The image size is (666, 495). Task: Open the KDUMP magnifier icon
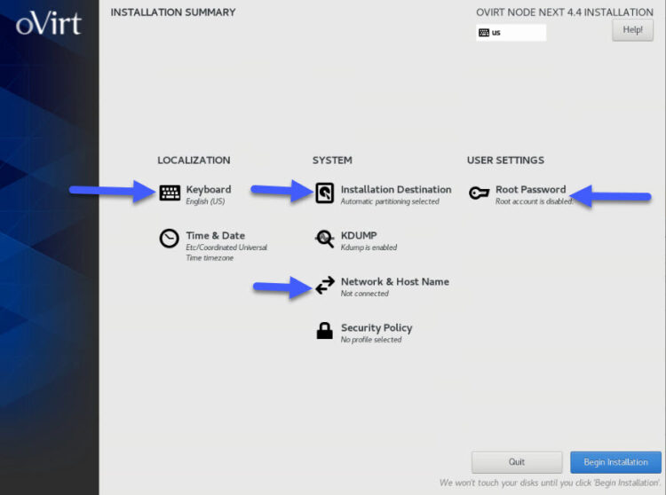pyautogui.click(x=324, y=240)
